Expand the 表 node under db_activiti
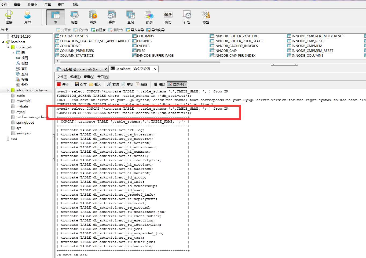The image size is (366, 258). click(13, 53)
